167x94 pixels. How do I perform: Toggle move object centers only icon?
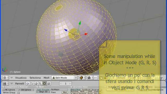(x=96, y=78)
